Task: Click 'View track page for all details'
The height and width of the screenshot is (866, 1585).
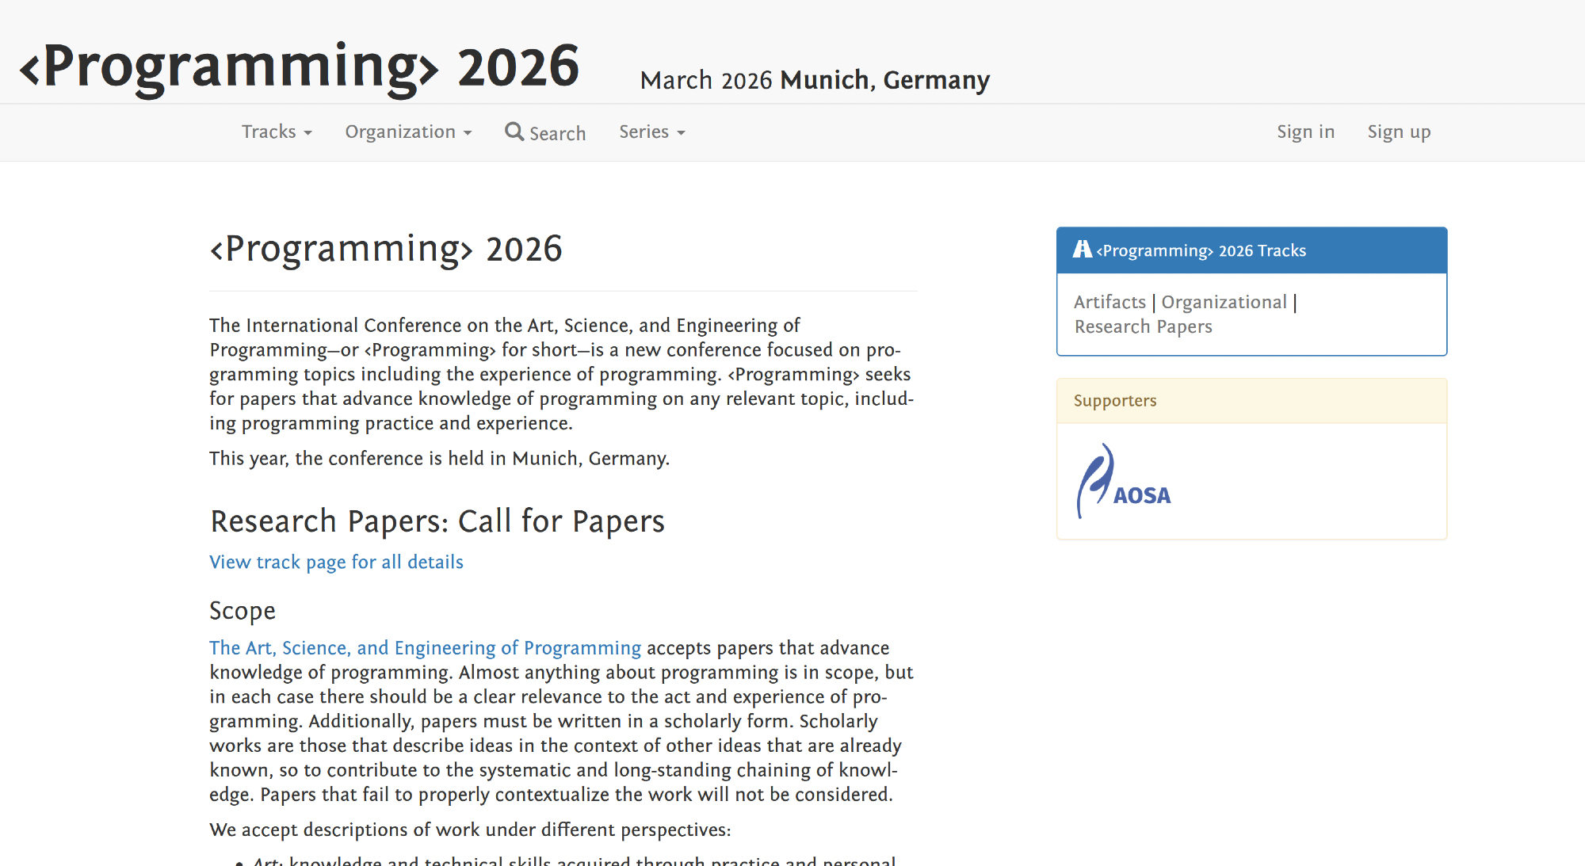Action: click(336, 562)
